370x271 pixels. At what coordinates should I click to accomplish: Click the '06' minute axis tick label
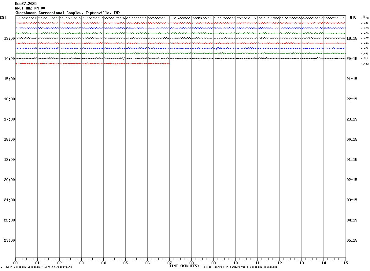[x=147, y=263]
